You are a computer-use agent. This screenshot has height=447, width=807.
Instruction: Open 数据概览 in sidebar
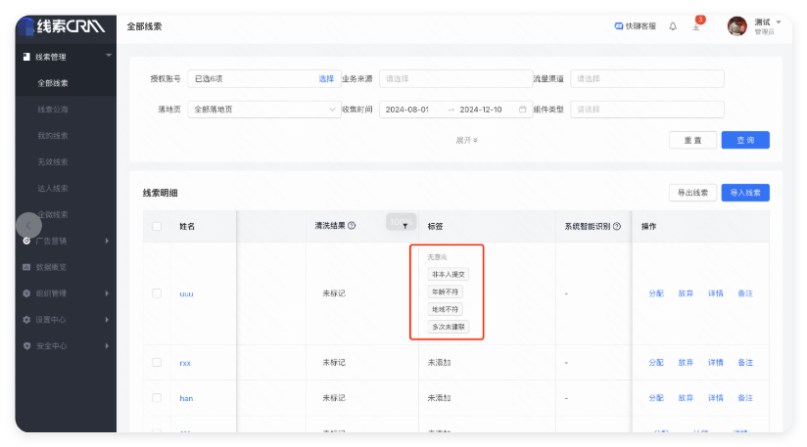click(51, 267)
